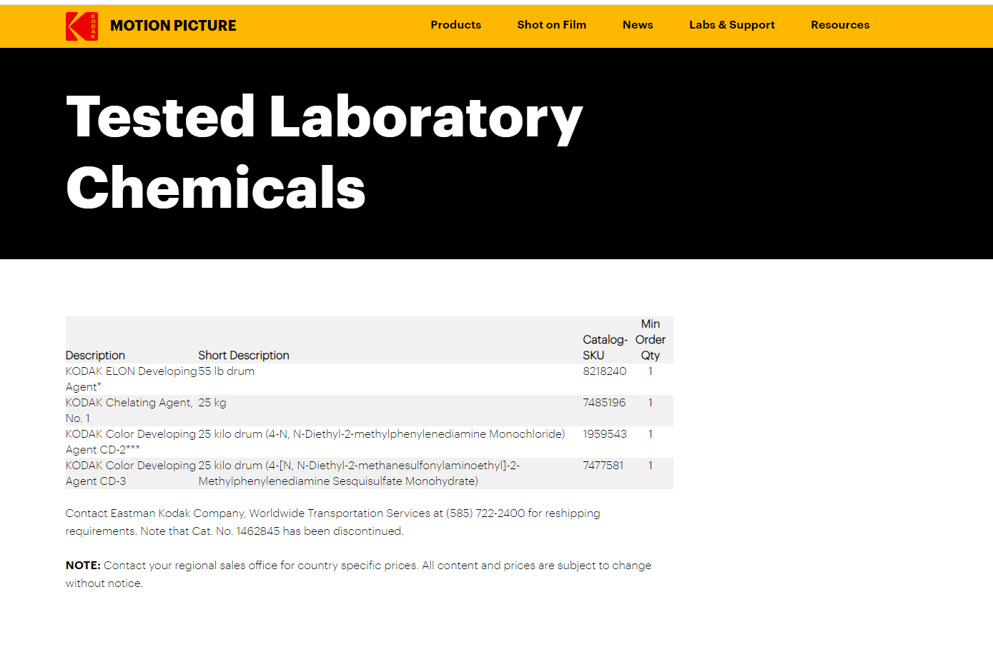Click the Kodak logo icon
Screen dimensions: 993x647
coord(81,26)
